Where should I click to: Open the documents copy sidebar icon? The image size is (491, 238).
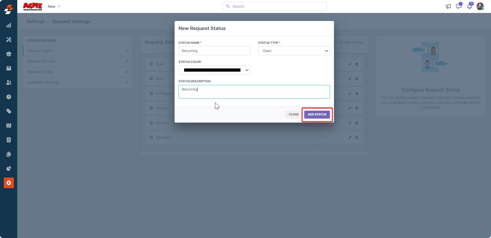pyautogui.click(x=9, y=154)
